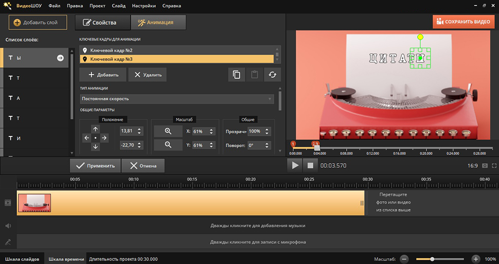Click the zoom out scale magnifier
This screenshot has height=264, width=499.
point(168,145)
